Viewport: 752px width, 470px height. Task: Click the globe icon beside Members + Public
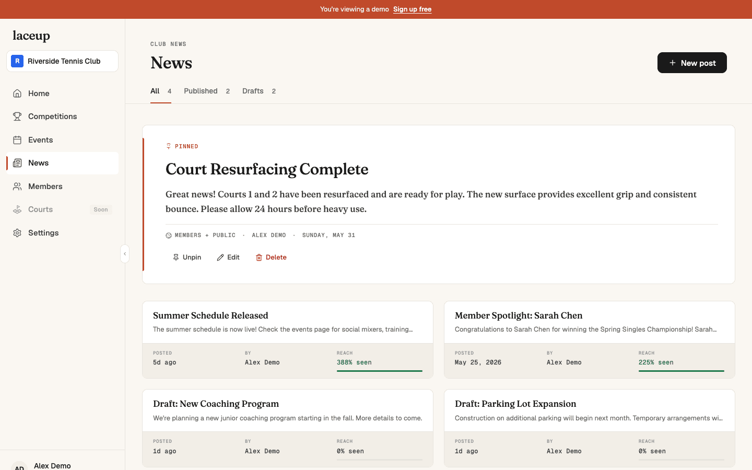[169, 236]
